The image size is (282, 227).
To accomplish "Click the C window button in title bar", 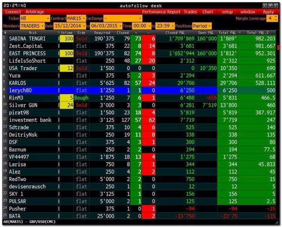I will pos(276,6).
